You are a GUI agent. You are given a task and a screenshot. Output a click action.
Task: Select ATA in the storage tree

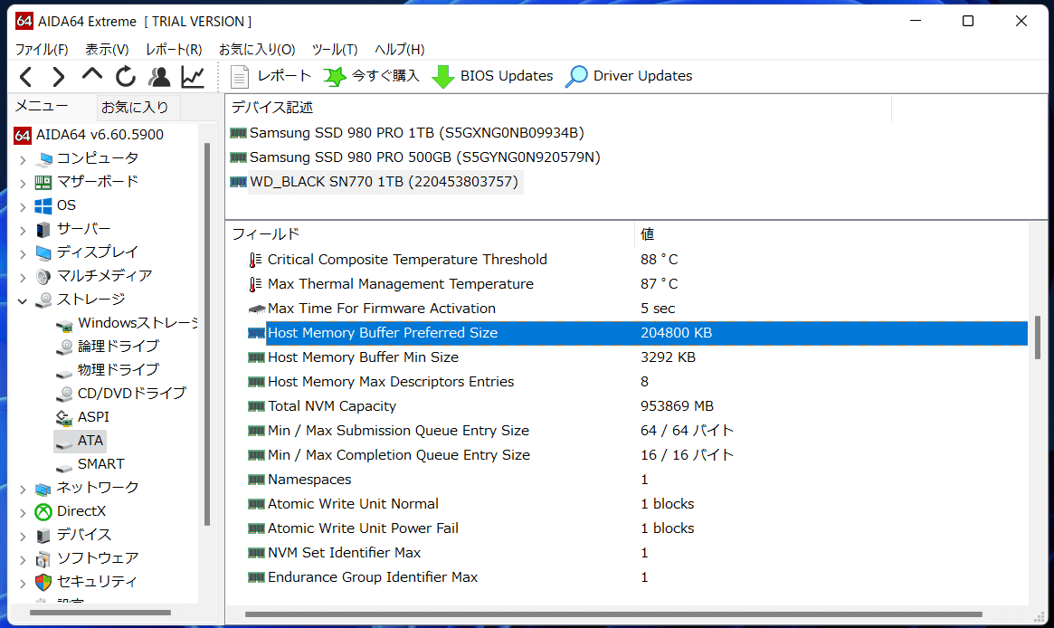(90, 441)
